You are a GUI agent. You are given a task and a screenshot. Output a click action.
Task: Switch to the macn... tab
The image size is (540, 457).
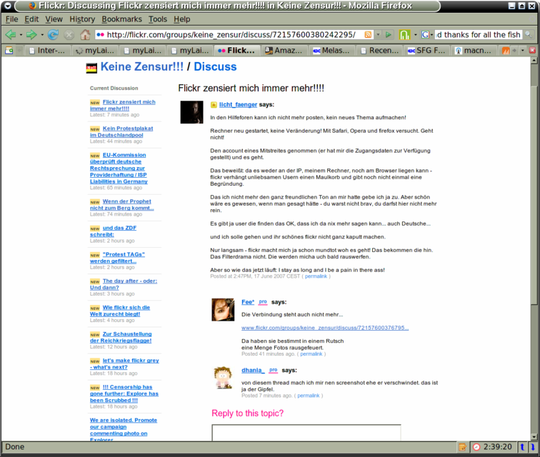coord(474,51)
